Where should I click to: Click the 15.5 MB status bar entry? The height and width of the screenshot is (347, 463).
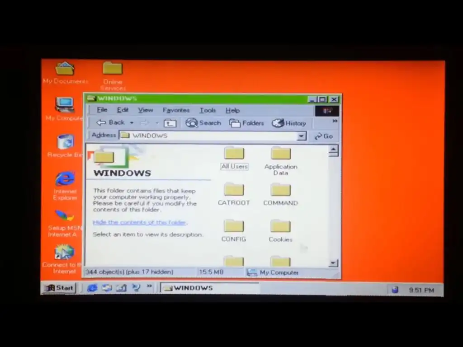pos(211,272)
